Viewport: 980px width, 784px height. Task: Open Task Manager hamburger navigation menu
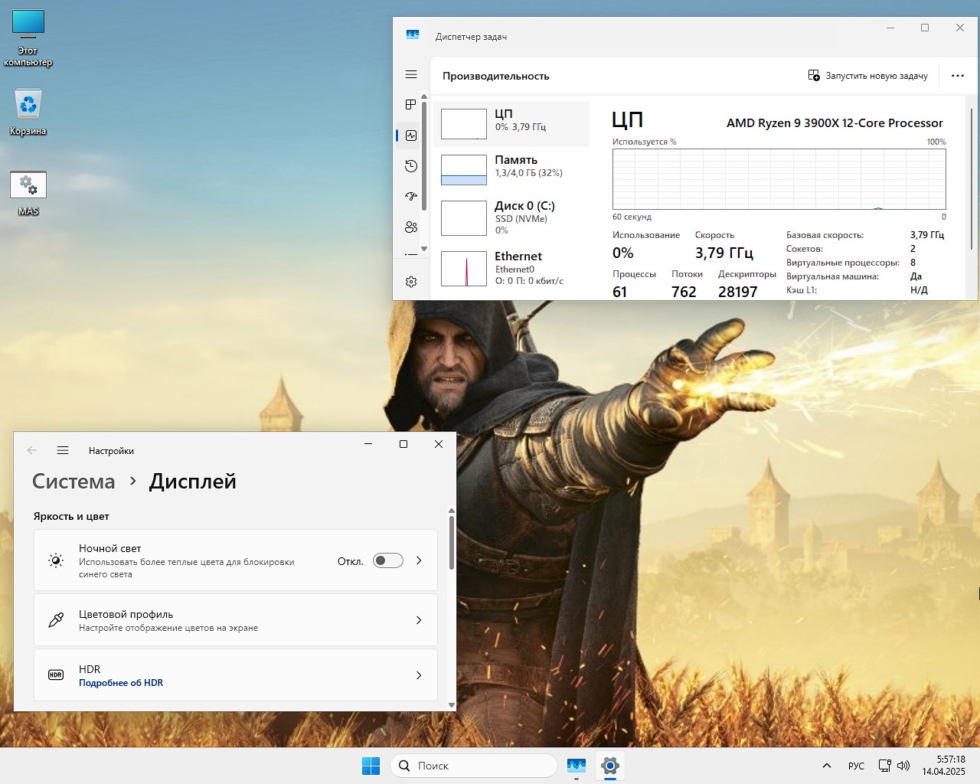(x=411, y=74)
